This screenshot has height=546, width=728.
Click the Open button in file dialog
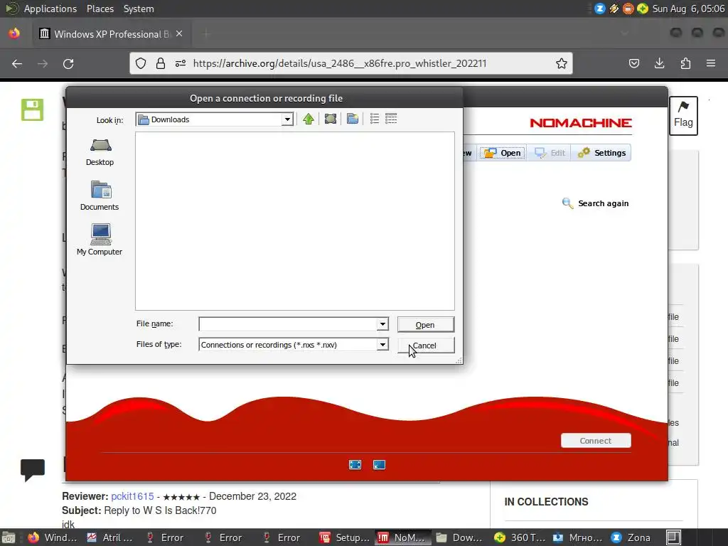[x=426, y=324]
